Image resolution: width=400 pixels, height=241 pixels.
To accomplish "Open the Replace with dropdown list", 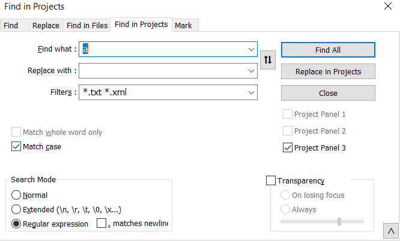I will 251,71.
